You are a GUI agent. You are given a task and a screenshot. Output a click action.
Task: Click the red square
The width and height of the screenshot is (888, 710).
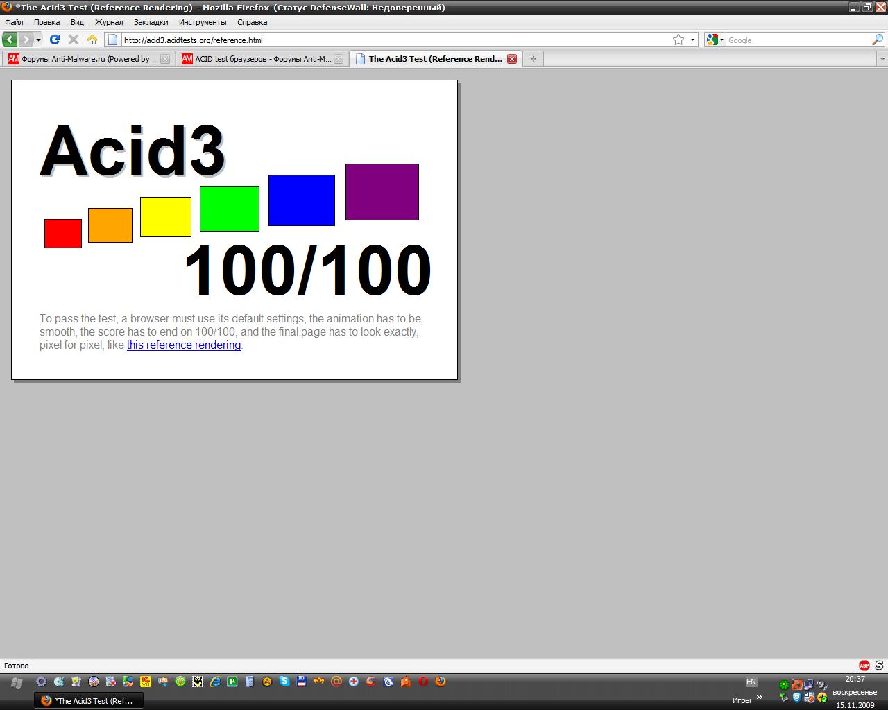pos(63,234)
